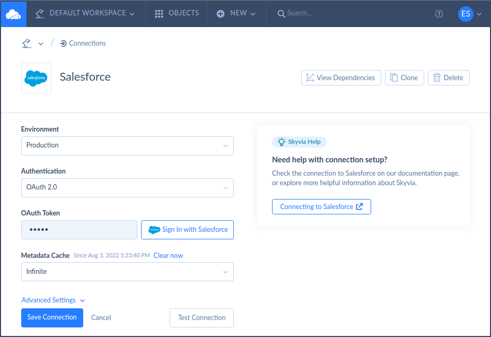Click Clear now metadata cache link
Viewport: 491px width, 337px height.
168,255
